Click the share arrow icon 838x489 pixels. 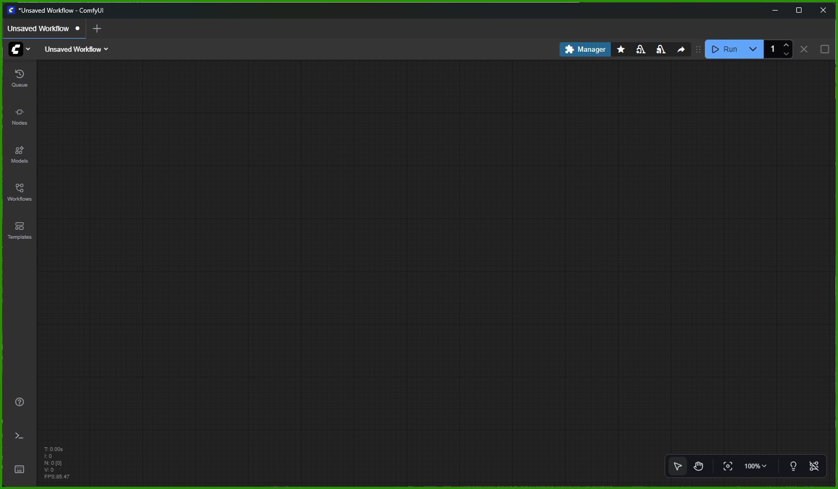click(681, 49)
